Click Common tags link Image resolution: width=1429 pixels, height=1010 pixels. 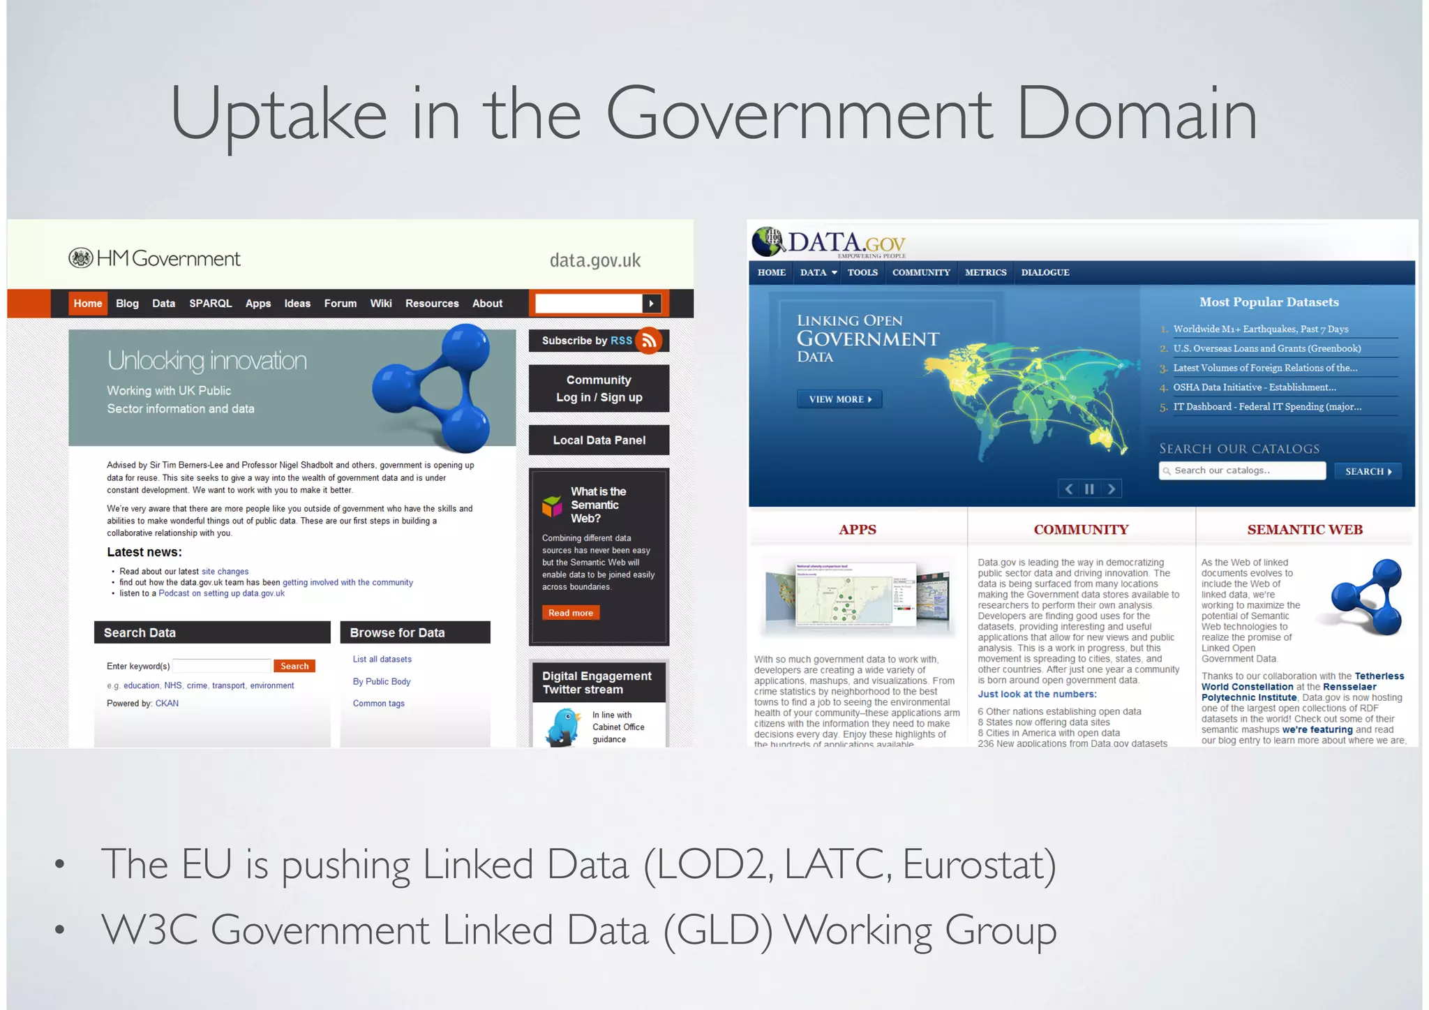tap(378, 704)
